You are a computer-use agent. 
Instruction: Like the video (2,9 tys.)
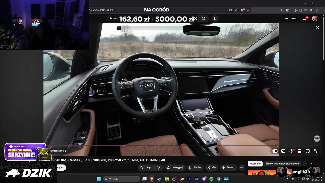coord(145,167)
